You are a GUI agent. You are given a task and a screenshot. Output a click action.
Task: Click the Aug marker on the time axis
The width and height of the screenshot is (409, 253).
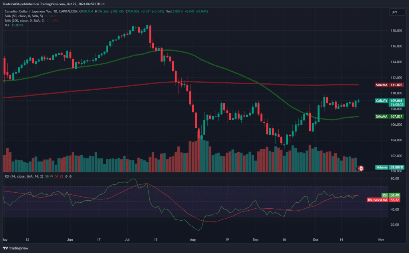tap(193, 240)
